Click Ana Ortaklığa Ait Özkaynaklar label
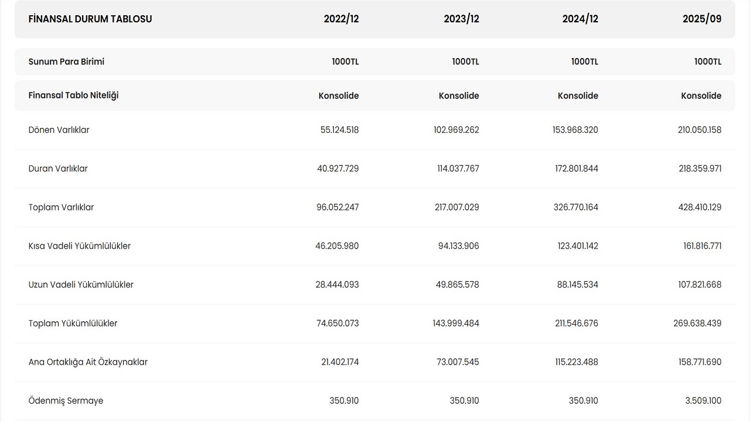Screen dimensions: 750x422 [x=88, y=362]
